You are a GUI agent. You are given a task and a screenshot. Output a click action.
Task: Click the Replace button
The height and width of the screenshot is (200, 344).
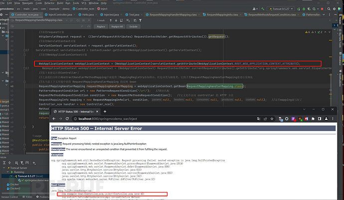(101, 26)
